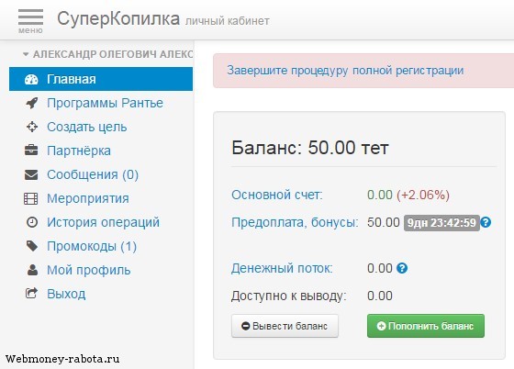Click the 9дн countdown timer badge
This screenshot has width=514, height=369.
441,223
